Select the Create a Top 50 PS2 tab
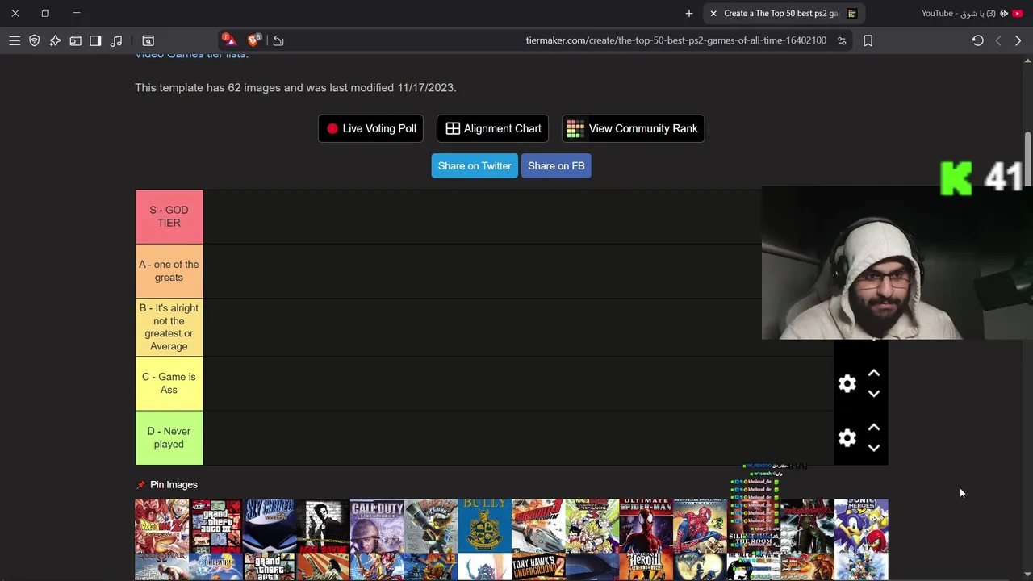 [x=783, y=13]
